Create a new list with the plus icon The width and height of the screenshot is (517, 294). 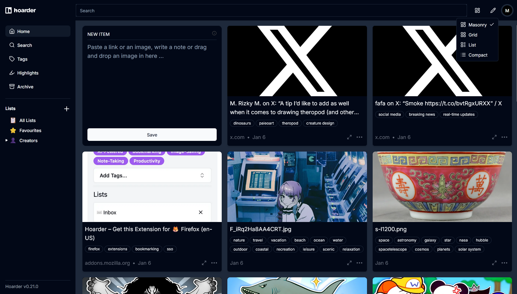(67, 108)
